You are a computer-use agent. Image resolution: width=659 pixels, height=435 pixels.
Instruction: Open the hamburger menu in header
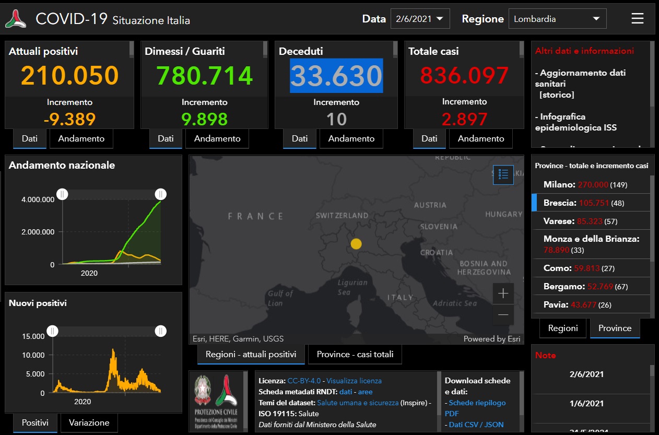coord(637,19)
